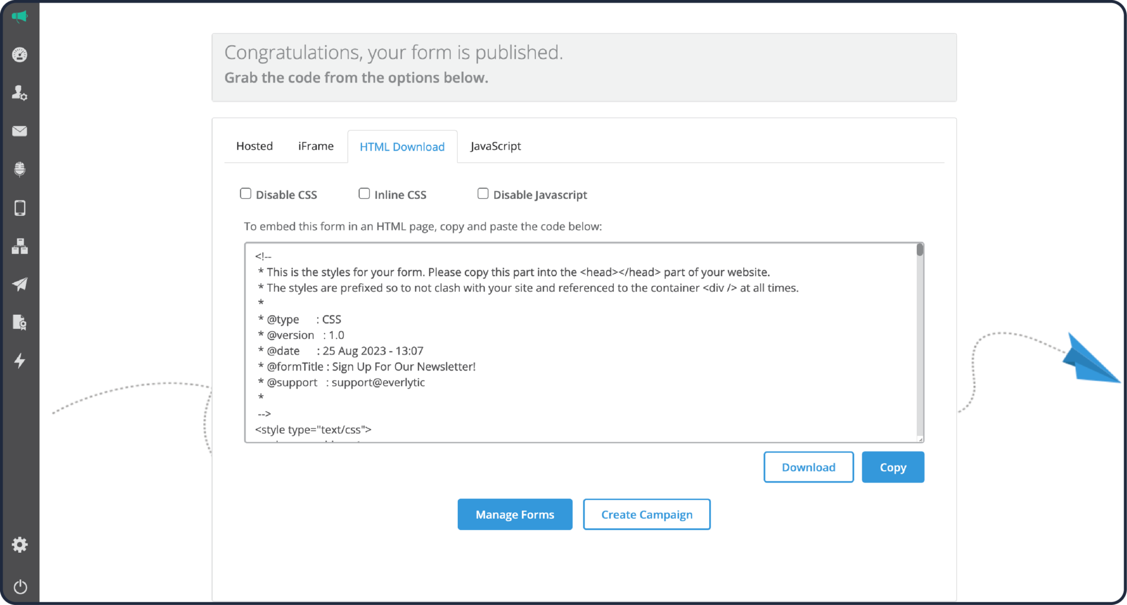Open the stacked boxes sidebar icon
Viewport: 1127px width, 605px height.
(19, 246)
